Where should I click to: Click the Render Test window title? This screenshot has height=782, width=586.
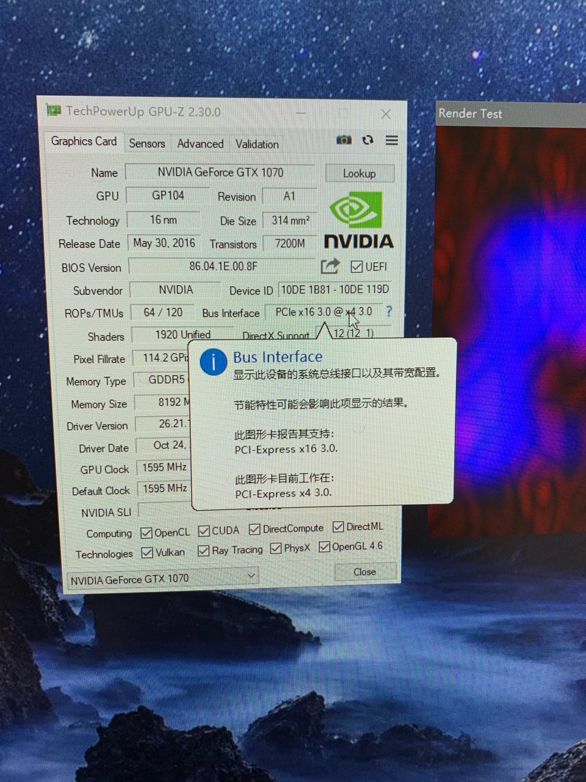[470, 114]
